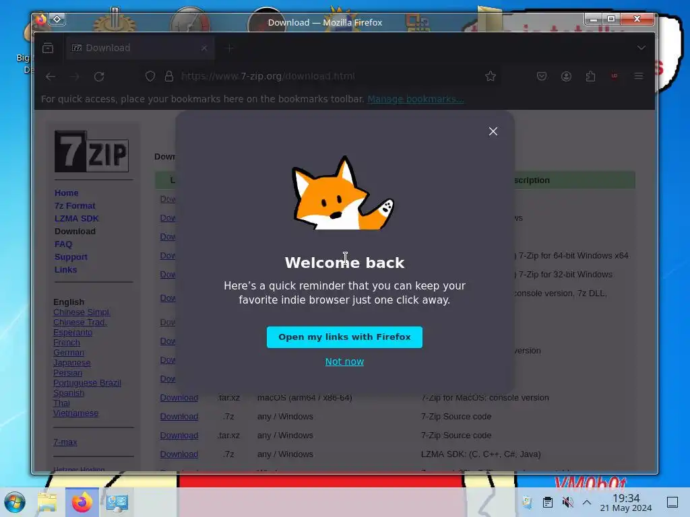
Task: Click Download link for LZMA SDK .7z
Action: [179, 454]
